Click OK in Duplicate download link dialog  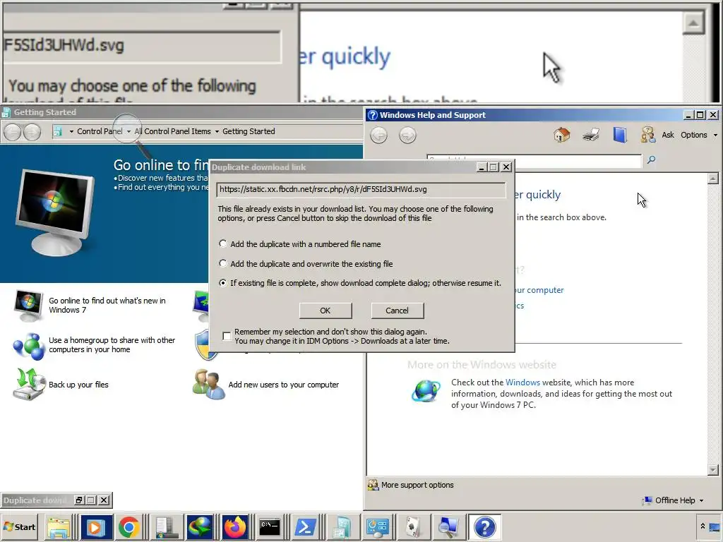point(325,311)
